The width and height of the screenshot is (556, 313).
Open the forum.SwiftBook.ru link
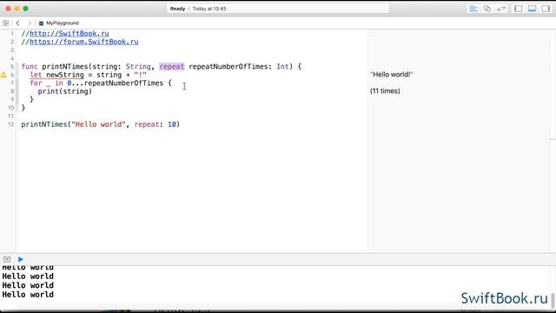click(x=83, y=42)
